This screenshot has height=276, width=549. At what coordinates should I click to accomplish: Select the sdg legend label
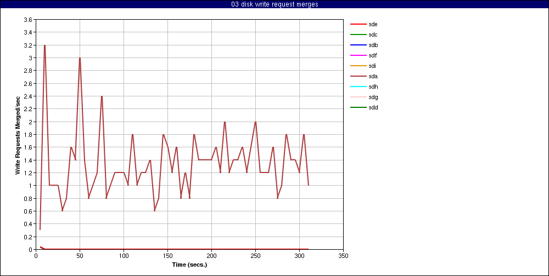click(x=373, y=97)
